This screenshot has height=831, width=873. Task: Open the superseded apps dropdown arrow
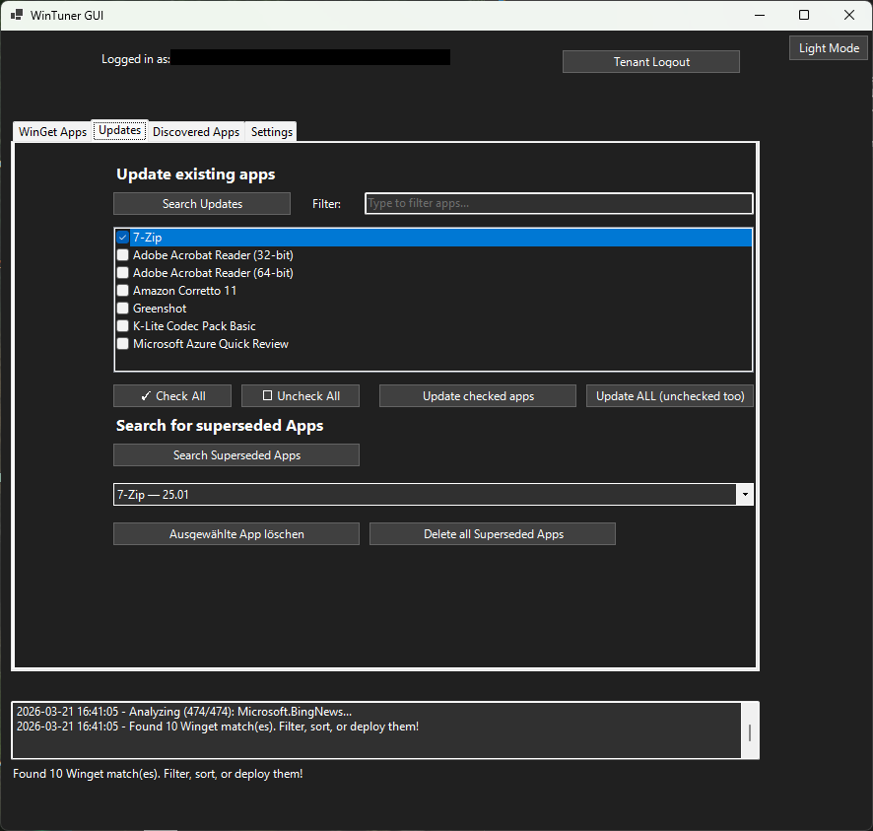coord(745,495)
